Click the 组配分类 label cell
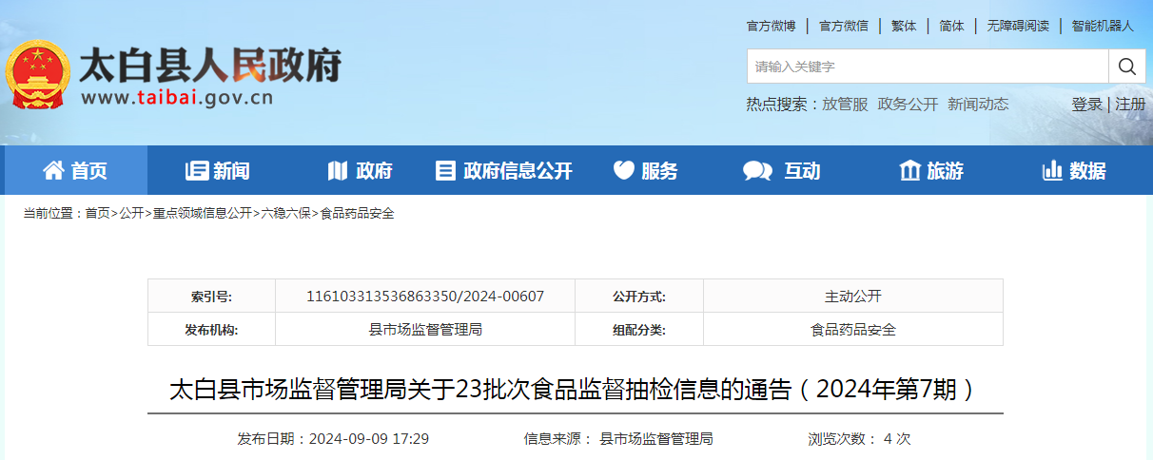 (x=639, y=330)
